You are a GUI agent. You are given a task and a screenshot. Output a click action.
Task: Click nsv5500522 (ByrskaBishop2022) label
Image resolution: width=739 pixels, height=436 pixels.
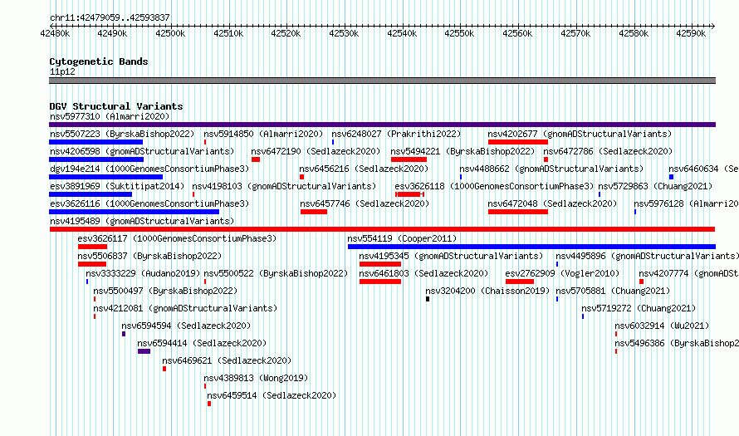pyautogui.click(x=277, y=273)
